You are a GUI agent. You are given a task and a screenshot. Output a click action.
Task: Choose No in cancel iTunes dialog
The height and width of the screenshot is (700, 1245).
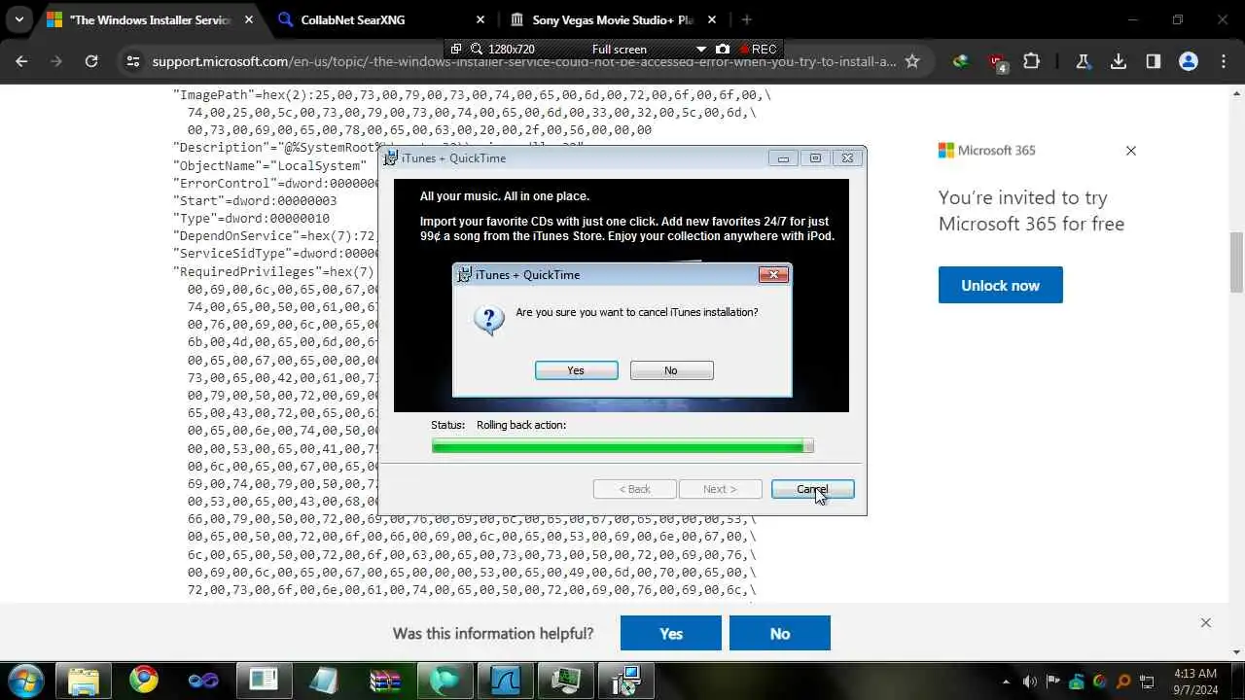pyautogui.click(x=671, y=370)
